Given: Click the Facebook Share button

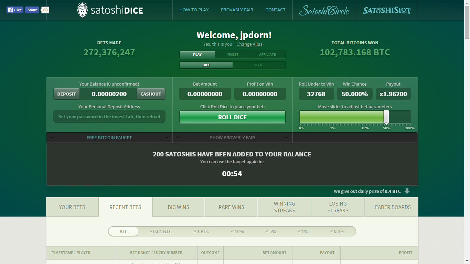Looking at the screenshot, I should pyautogui.click(x=32, y=10).
